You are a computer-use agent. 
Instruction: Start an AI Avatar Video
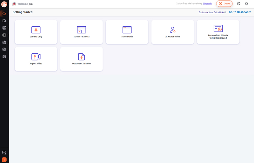click(172, 32)
